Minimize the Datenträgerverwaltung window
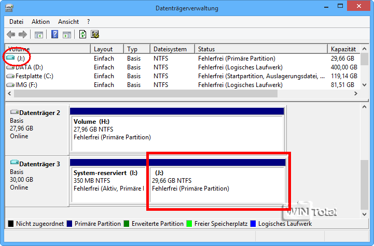The image size is (374, 246). click(326, 7)
